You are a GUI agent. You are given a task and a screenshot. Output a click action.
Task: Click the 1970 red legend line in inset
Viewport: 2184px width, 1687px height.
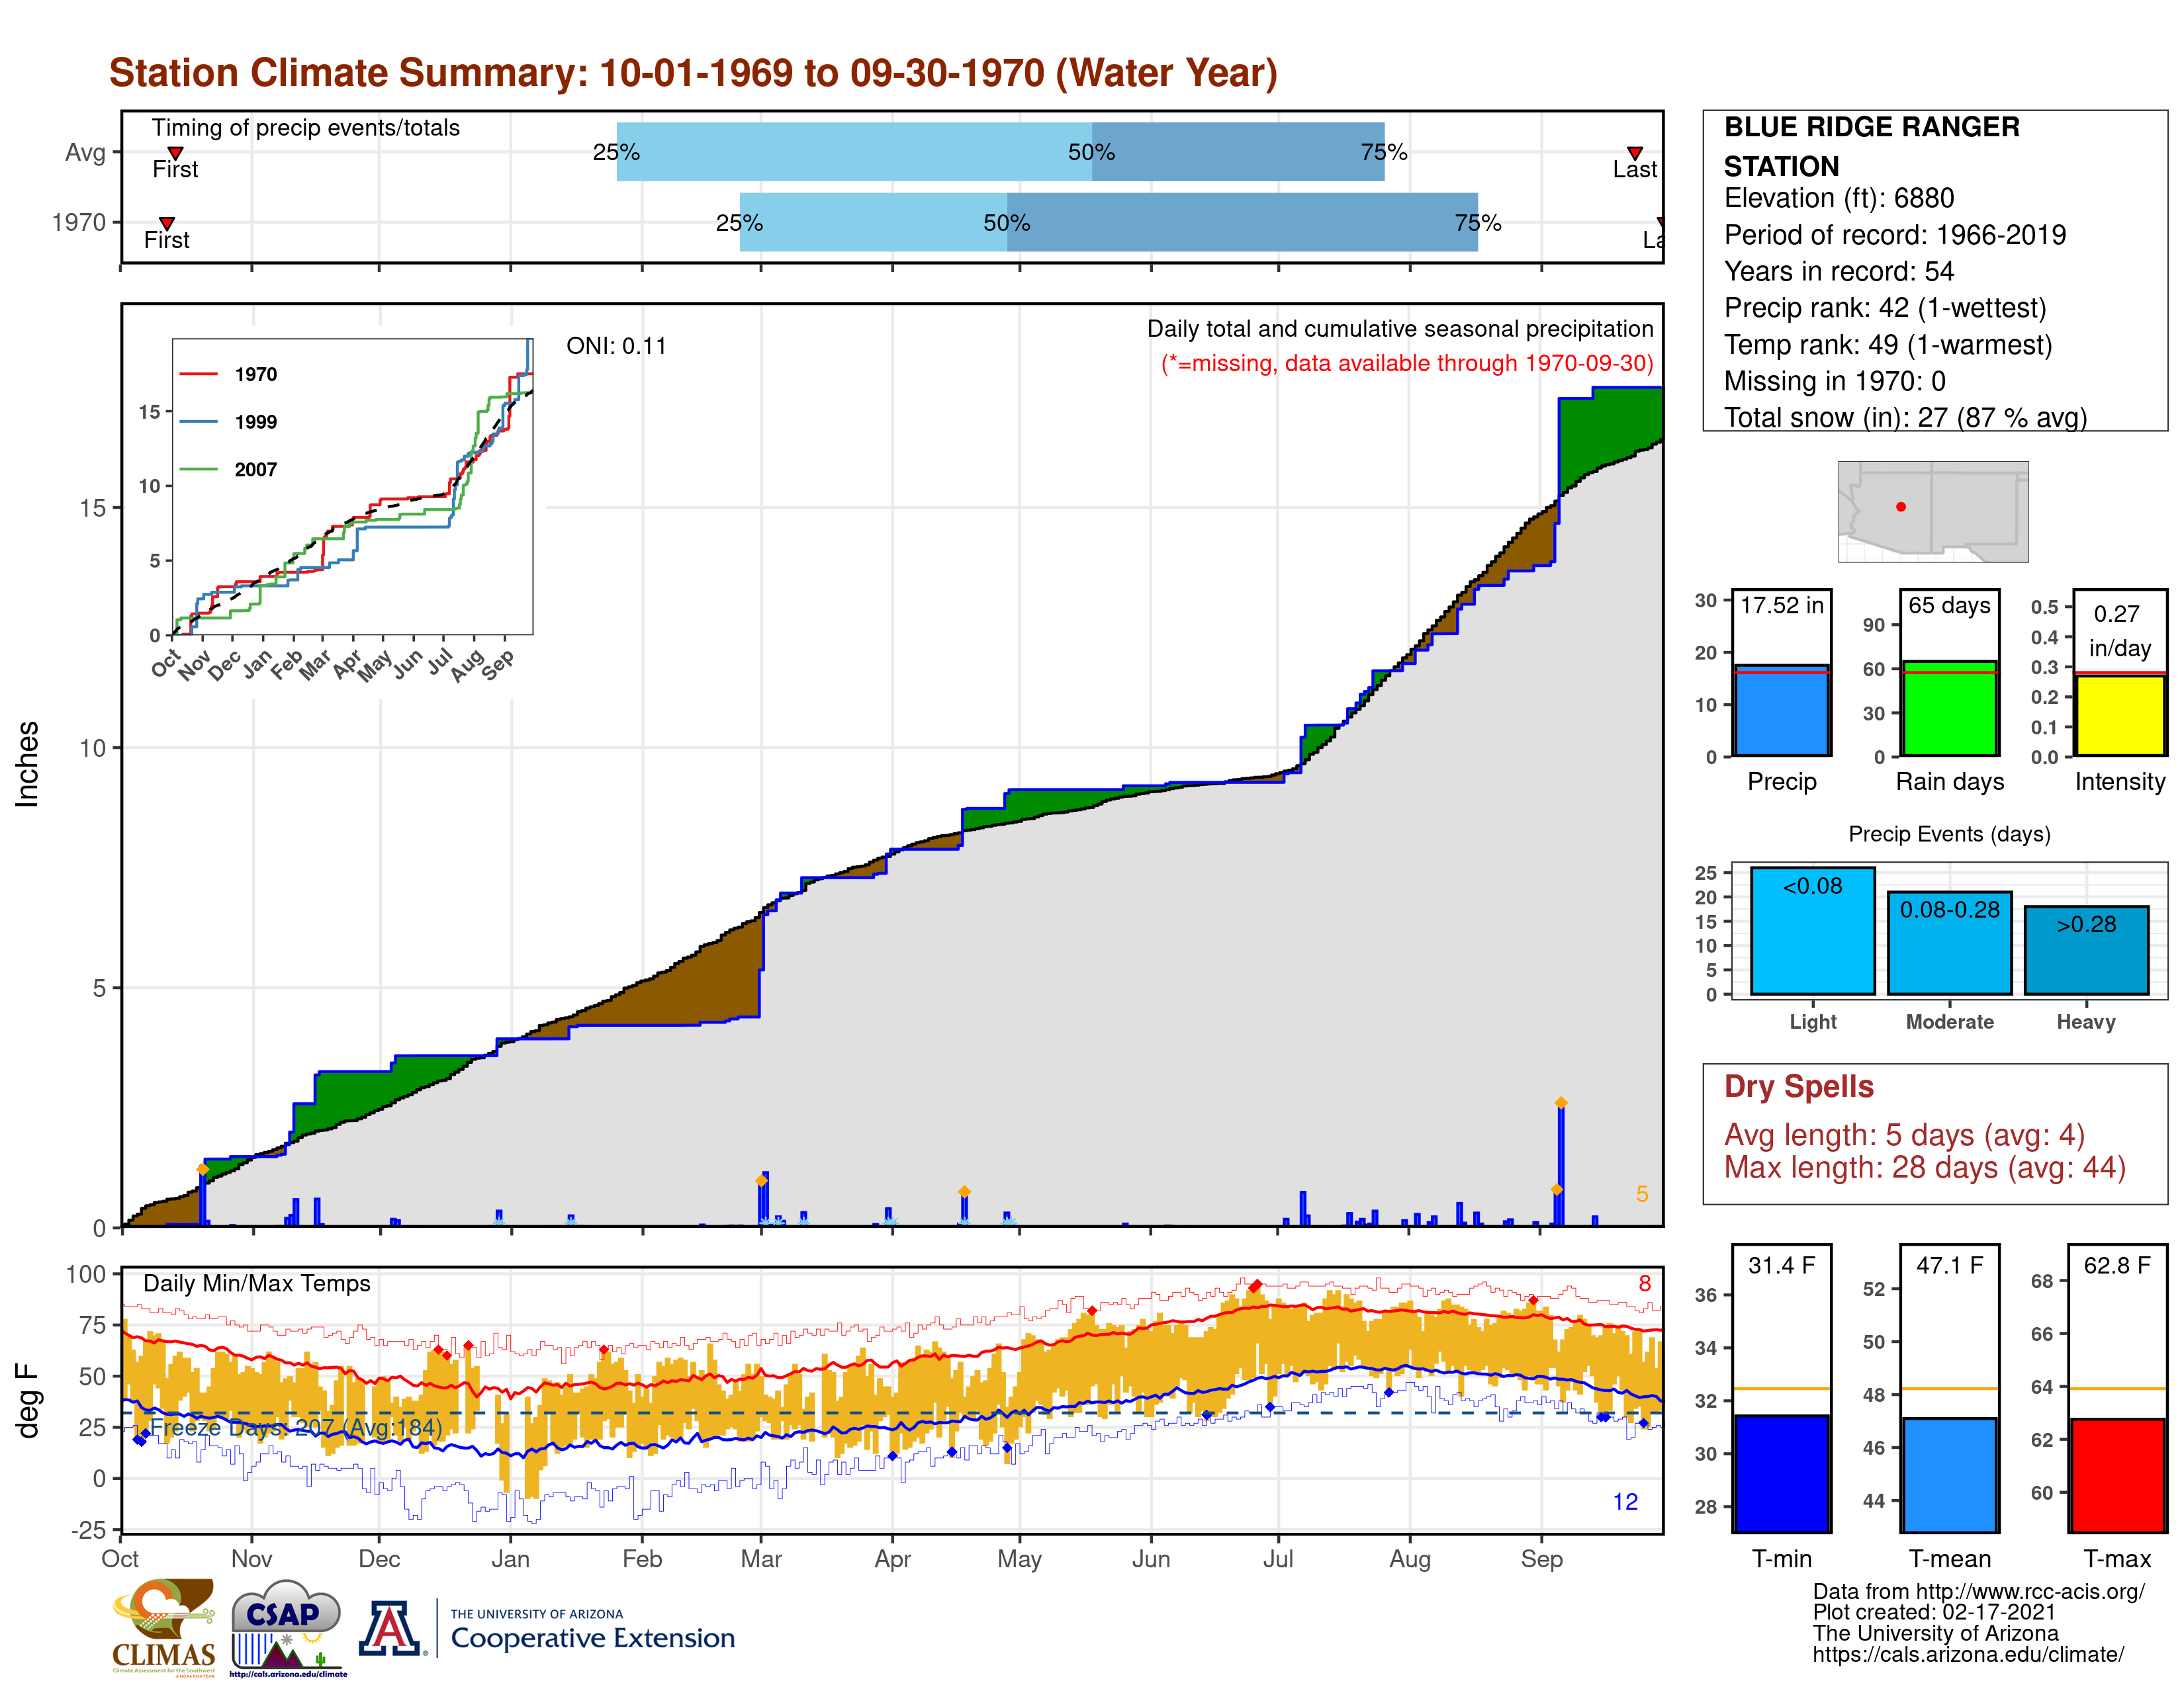(198, 374)
